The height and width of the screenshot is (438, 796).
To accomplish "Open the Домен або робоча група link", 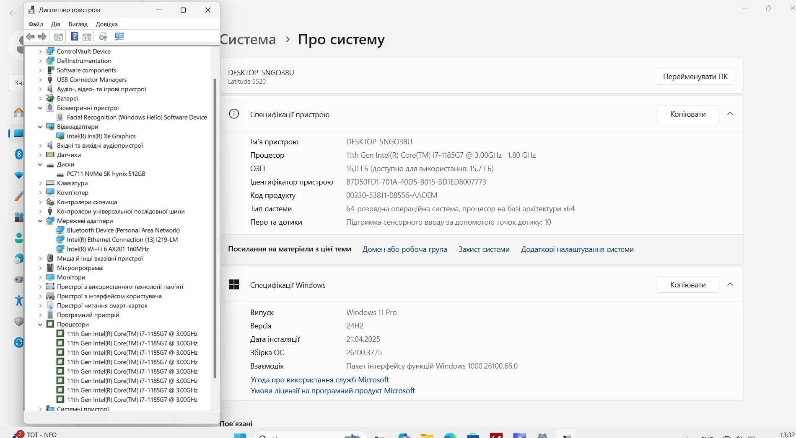I will tap(404, 249).
